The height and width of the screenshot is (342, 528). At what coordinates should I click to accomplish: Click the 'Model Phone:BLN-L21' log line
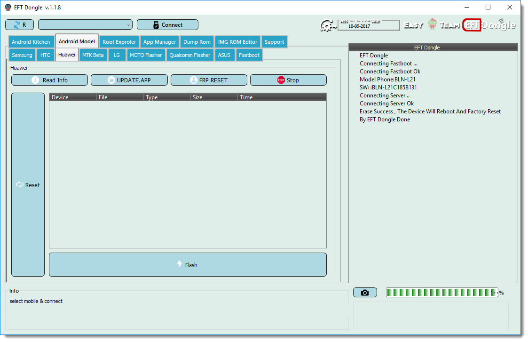387,80
